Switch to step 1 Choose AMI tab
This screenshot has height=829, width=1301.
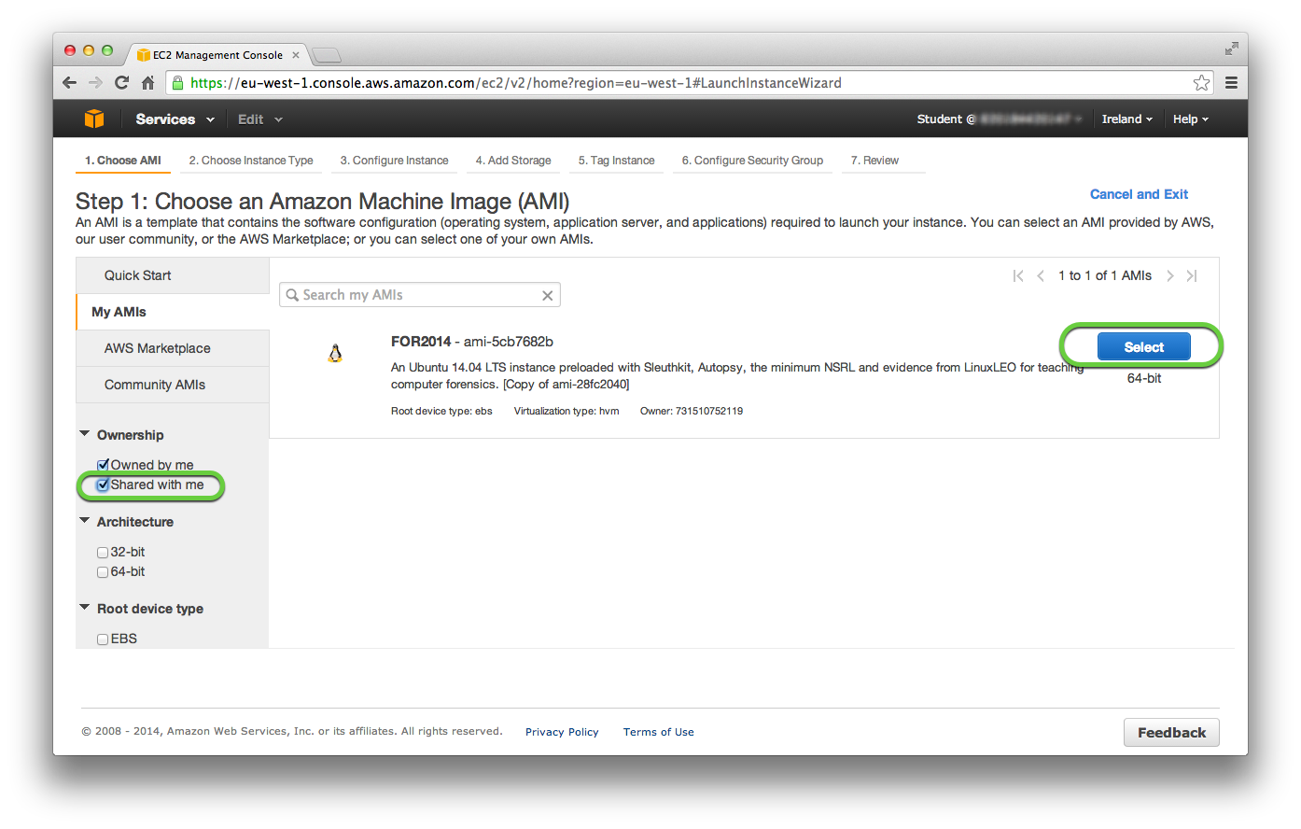pyautogui.click(x=122, y=161)
